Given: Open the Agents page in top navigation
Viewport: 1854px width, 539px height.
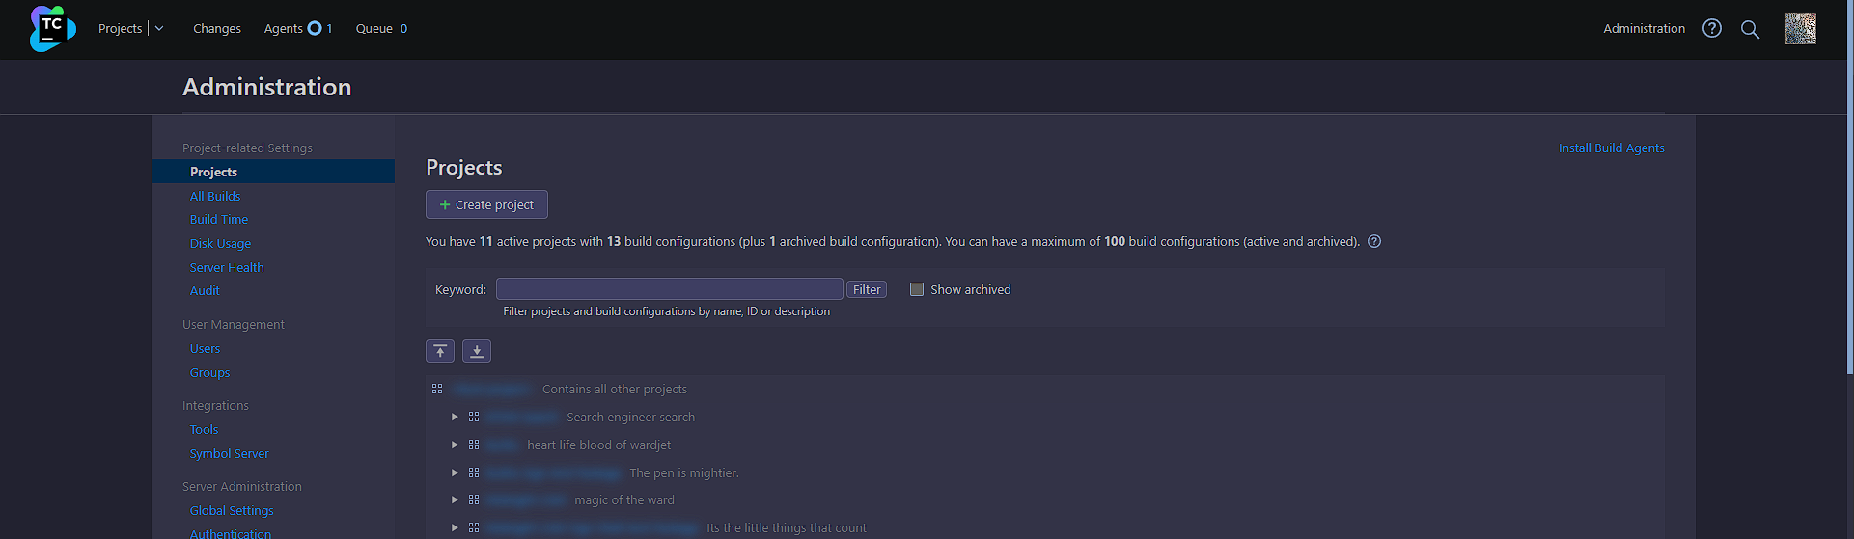Looking at the screenshot, I should (x=283, y=28).
